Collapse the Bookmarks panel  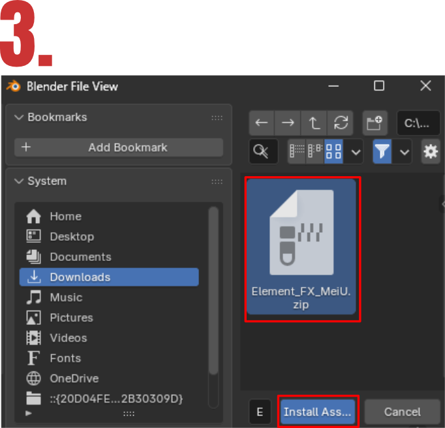tap(19, 117)
